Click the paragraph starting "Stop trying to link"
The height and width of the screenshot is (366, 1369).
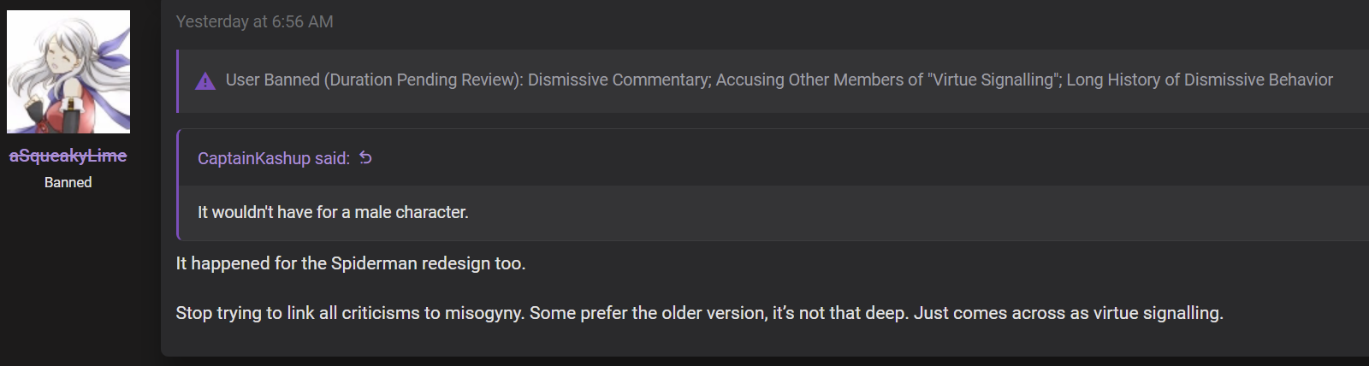[700, 313]
